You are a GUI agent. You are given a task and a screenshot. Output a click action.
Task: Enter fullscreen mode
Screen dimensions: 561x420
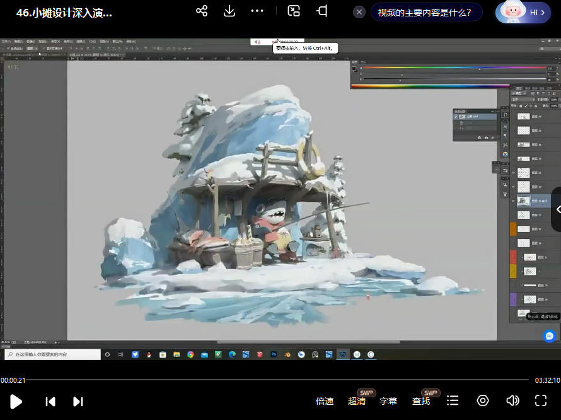pyautogui.click(x=541, y=400)
